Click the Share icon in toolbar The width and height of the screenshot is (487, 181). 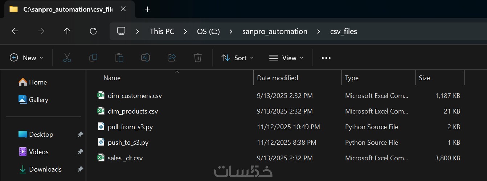(x=172, y=58)
